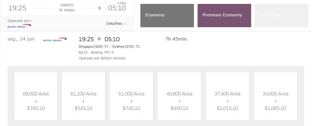
Task: Collapse the Detalhes section
Action: coord(116,23)
